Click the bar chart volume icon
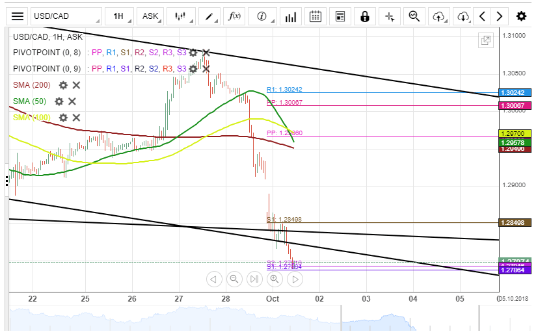Viewport: 538px width, 336px height. coord(291,16)
